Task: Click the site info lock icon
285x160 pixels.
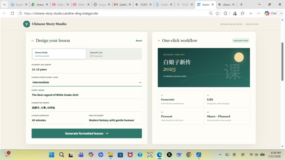Action: coord(21,13)
